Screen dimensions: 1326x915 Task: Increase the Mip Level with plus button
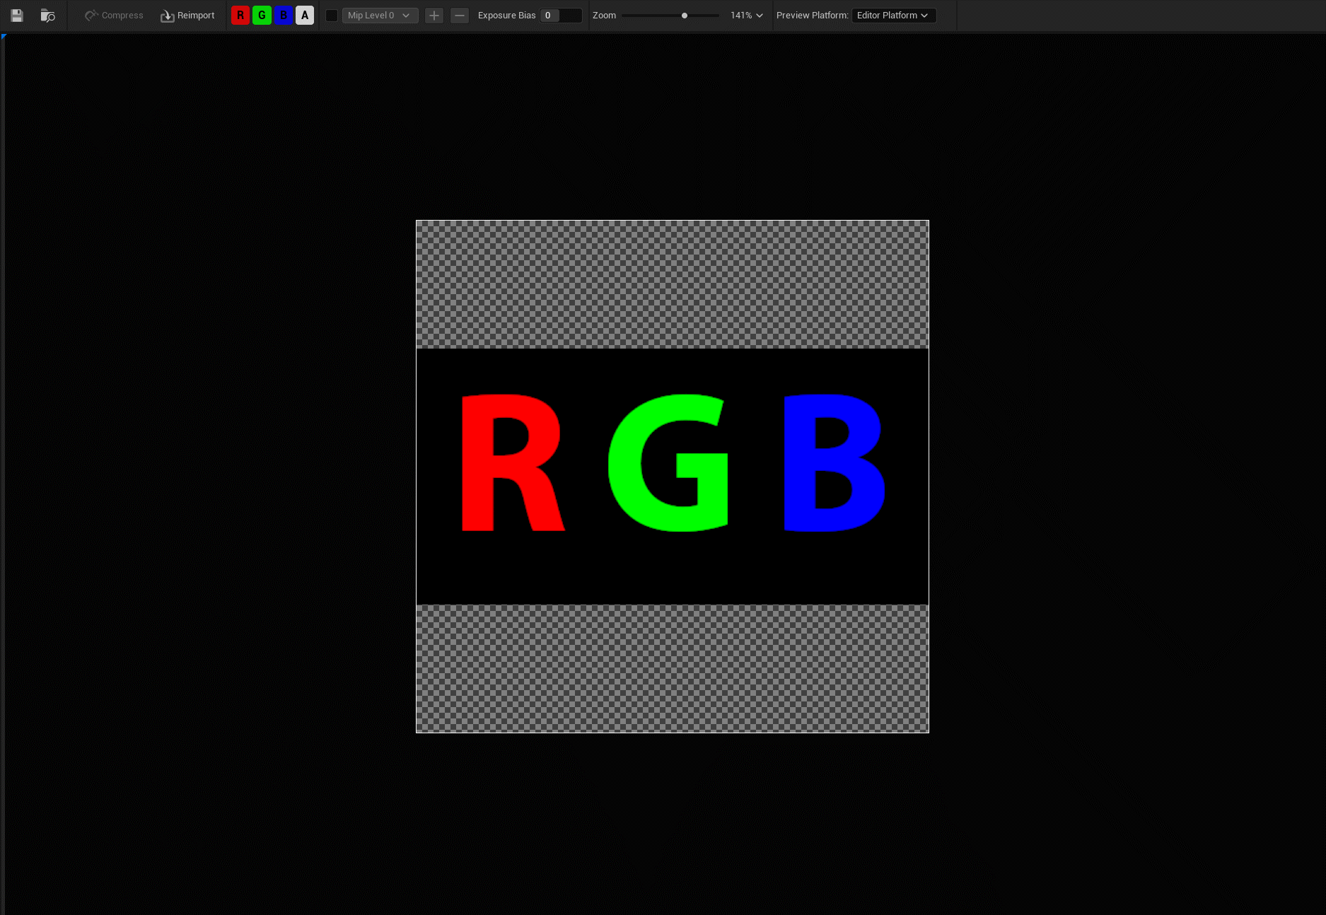[434, 15]
